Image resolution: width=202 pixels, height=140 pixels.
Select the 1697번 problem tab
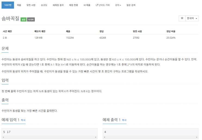tap(8, 5)
